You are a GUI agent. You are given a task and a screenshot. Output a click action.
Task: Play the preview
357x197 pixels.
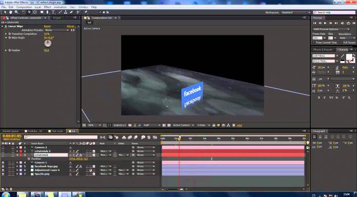(325, 23)
